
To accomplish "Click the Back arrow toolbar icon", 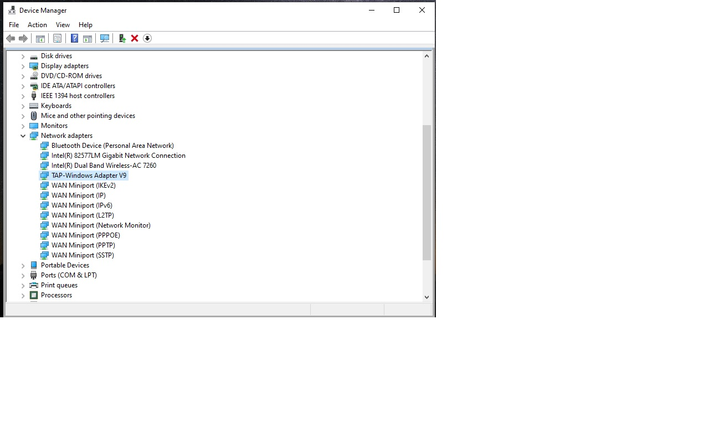I will click(x=11, y=38).
